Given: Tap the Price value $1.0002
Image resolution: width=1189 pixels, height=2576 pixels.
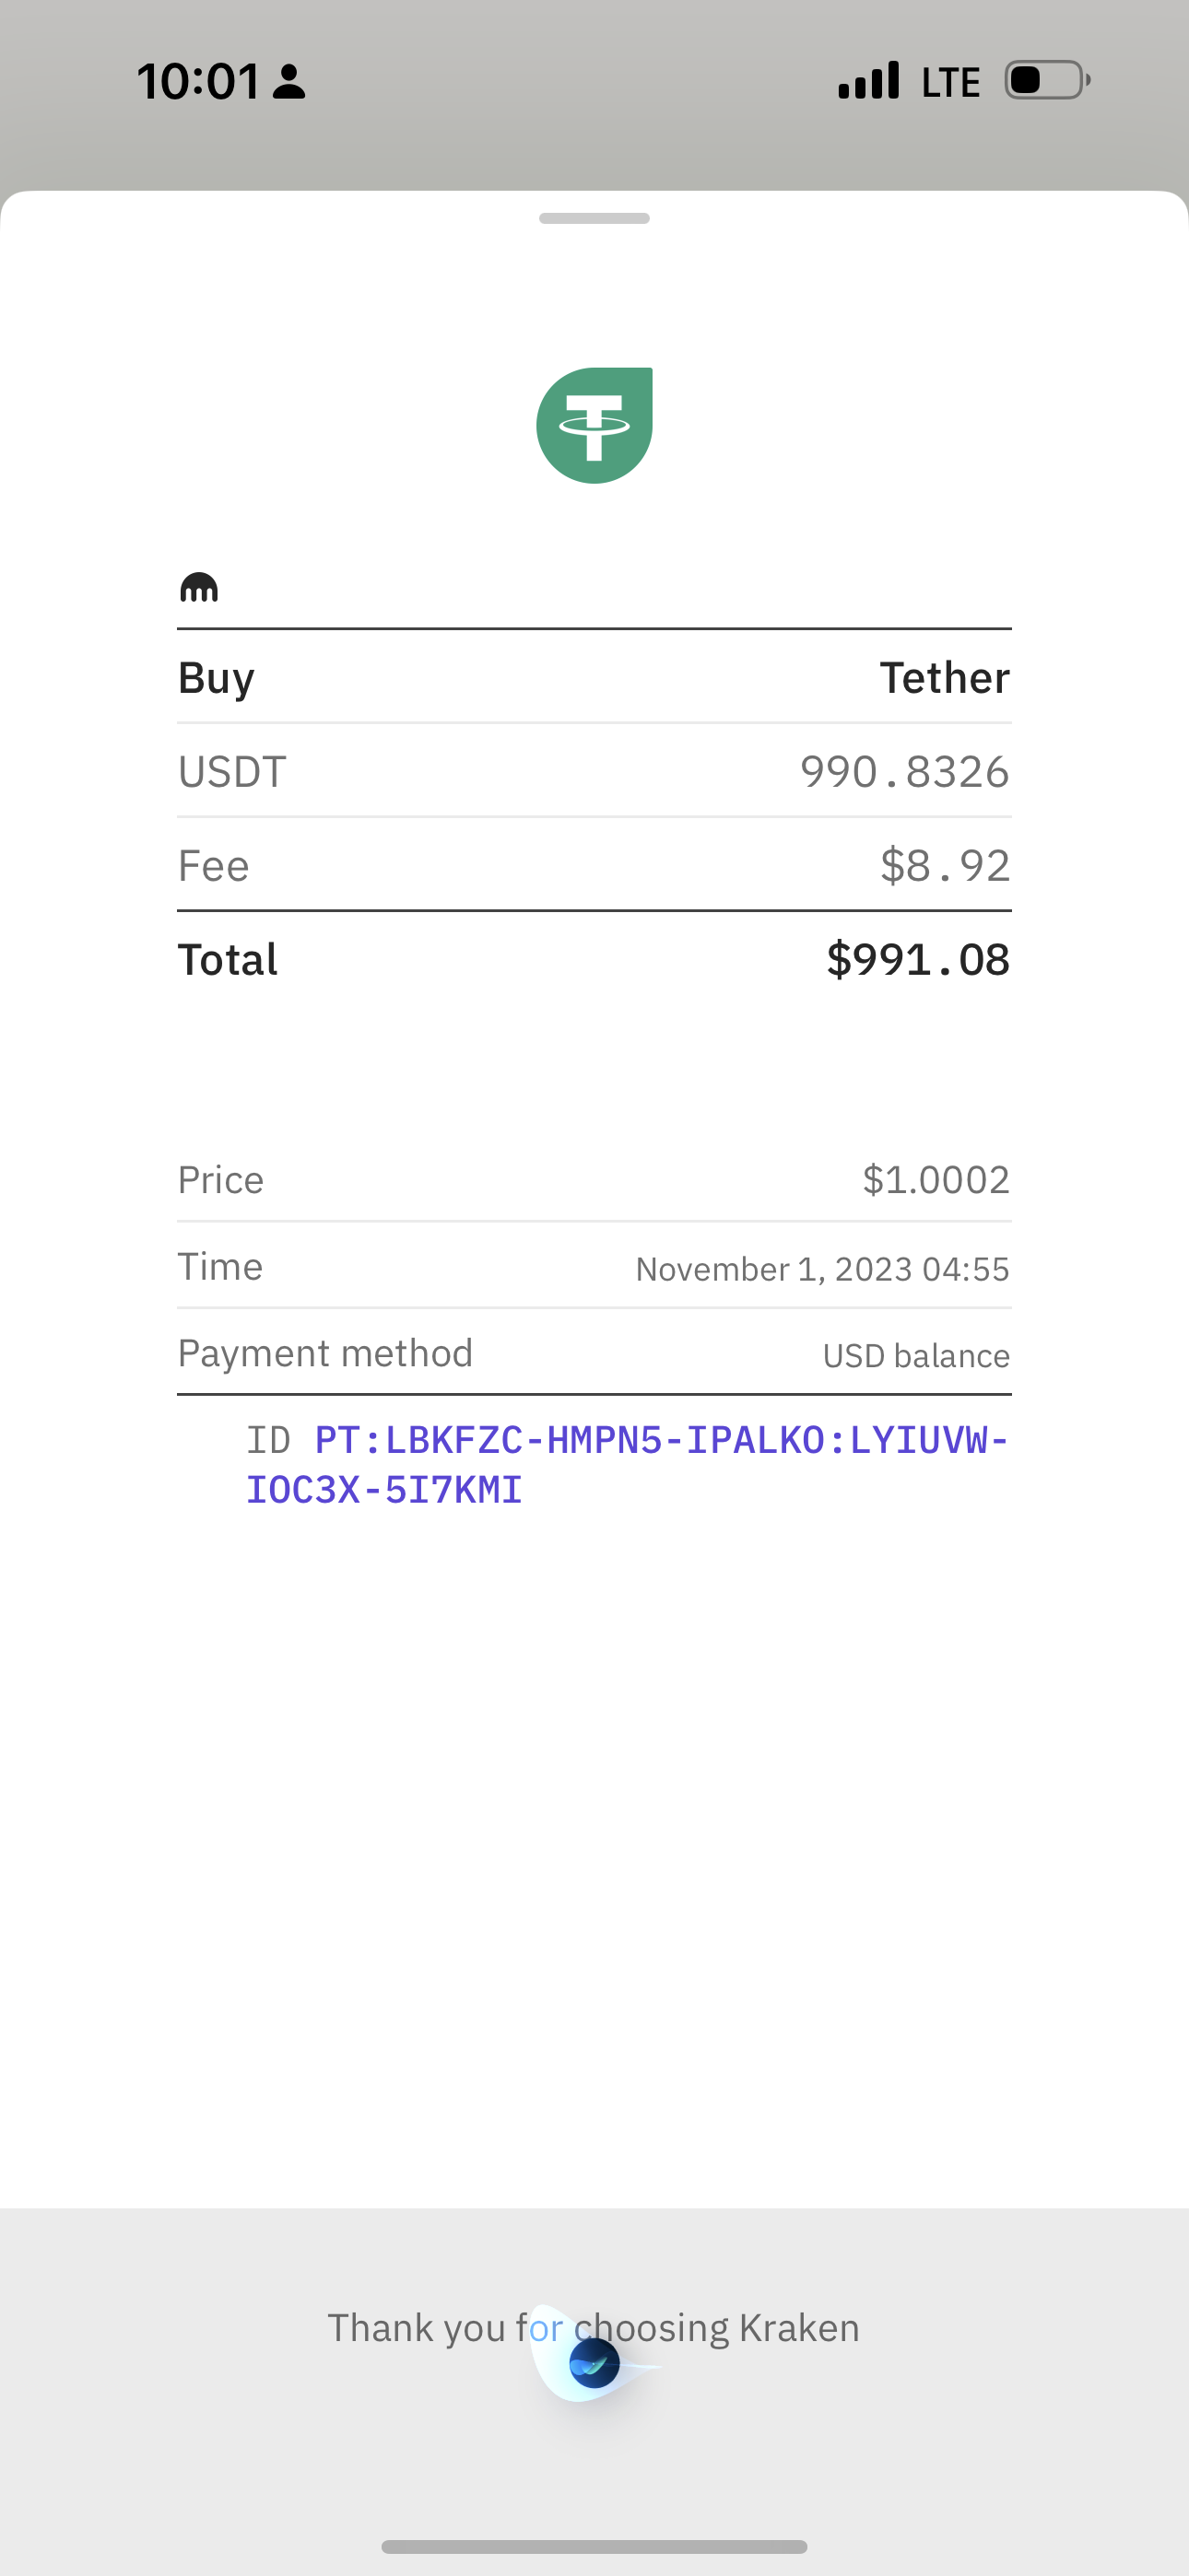Looking at the screenshot, I should tap(936, 1180).
